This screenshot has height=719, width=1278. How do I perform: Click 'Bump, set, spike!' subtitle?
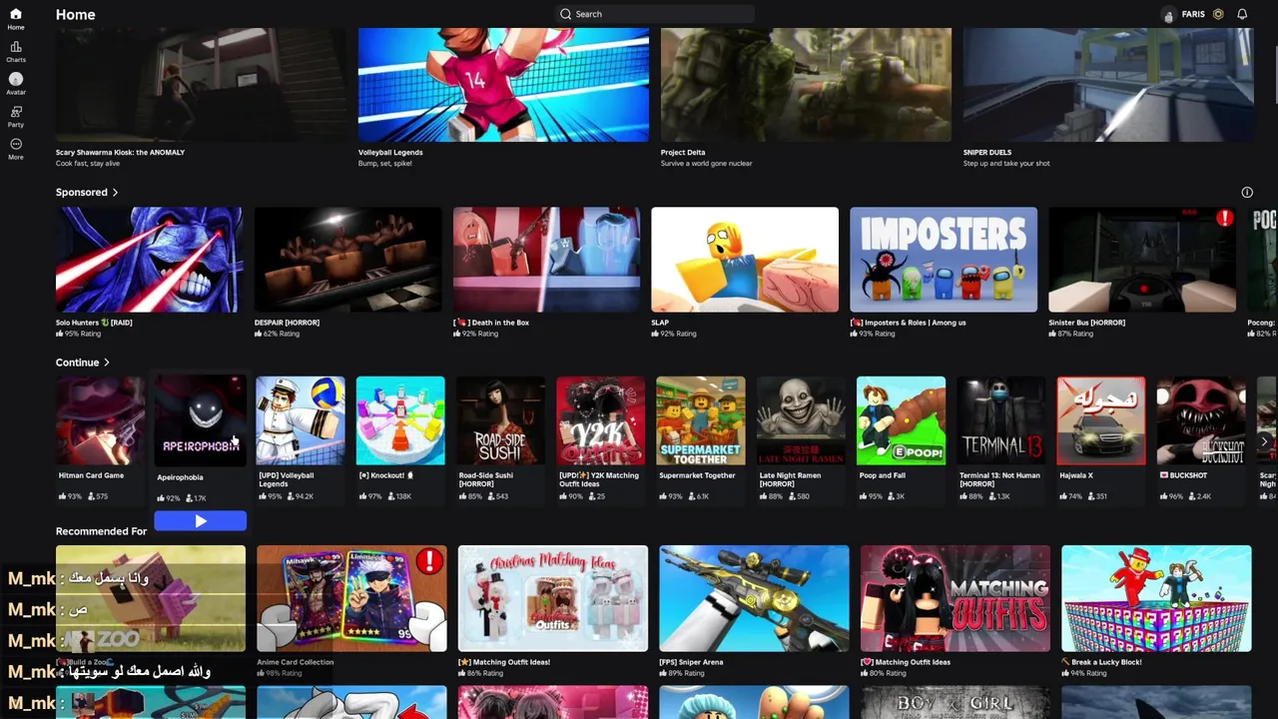pyautogui.click(x=385, y=164)
